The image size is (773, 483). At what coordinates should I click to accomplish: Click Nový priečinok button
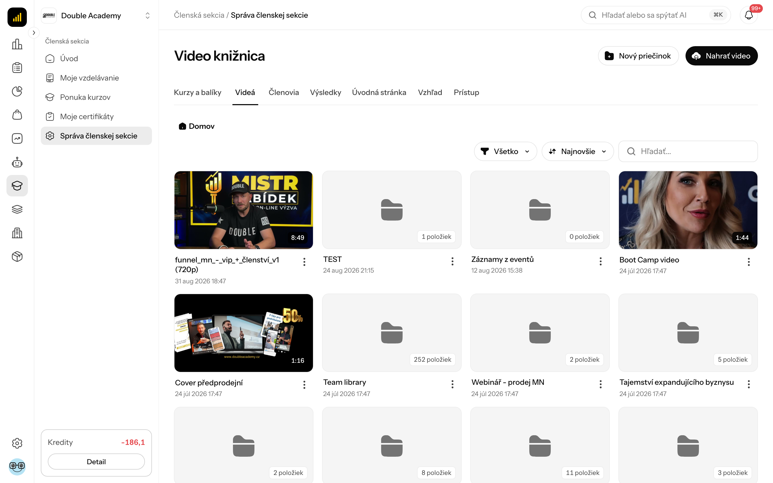pos(638,56)
